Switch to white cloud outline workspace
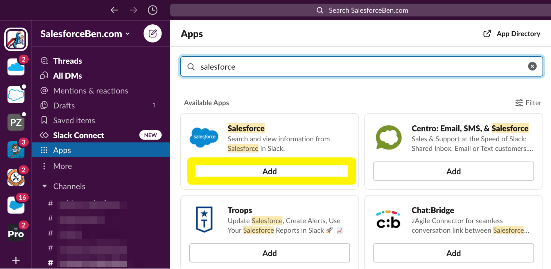The image size is (551, 269). (16, 94)
